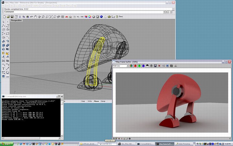Viewport: 233px width, 146px height.
Task: Select the Fillet curve tool
Action: [7, 38]
